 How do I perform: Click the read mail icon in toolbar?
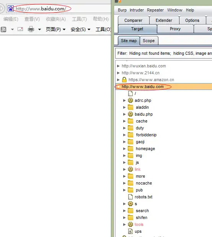(x=20, y=29)
